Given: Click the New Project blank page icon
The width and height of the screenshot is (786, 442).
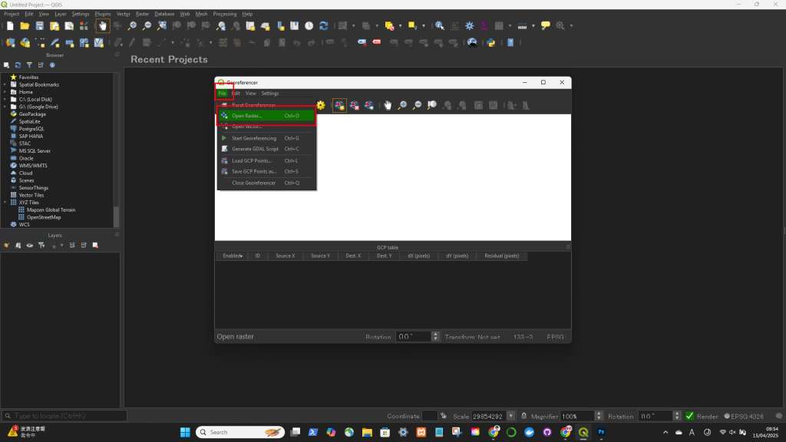Looking at the screenshot, I should click(x=11, y=26).
